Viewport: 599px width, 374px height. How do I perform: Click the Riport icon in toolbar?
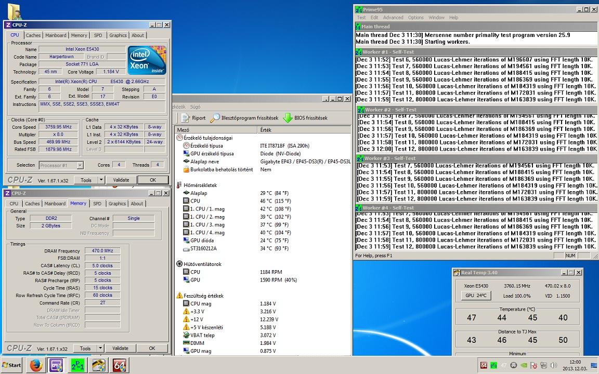click(185, 118)
